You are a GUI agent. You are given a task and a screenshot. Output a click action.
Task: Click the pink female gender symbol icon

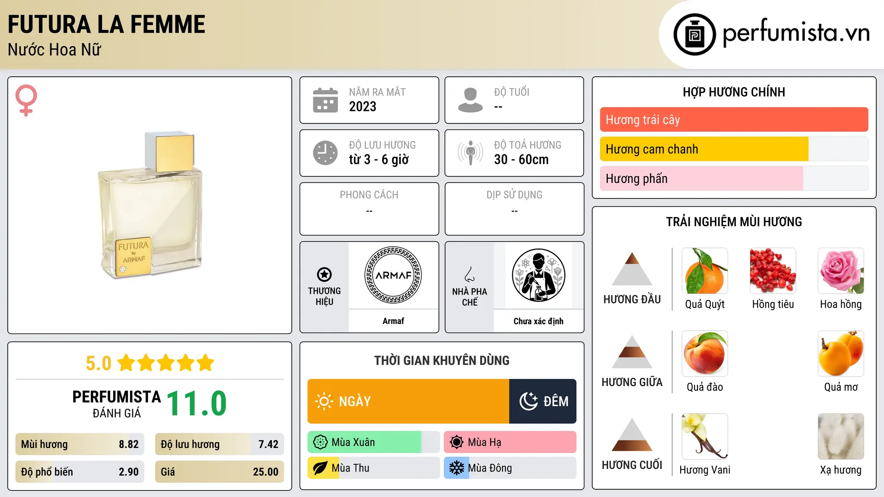pyautogui.click(x=26, y=101)
